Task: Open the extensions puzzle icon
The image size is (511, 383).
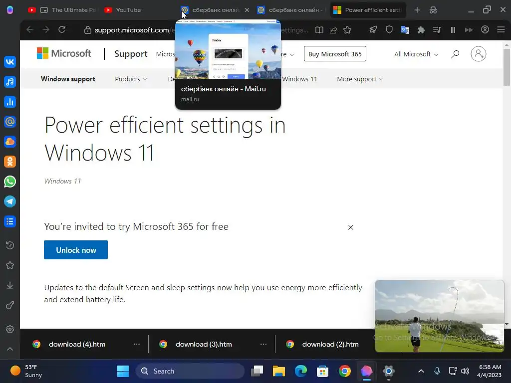Action: [421, 30]
